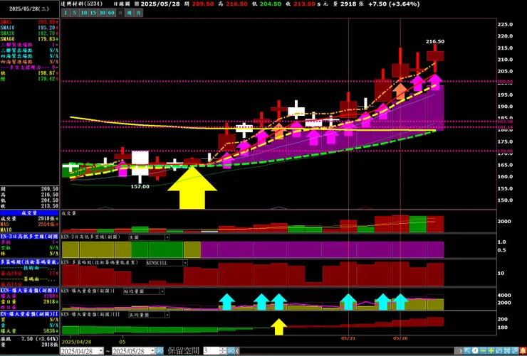The image size is (527, 356).
Task: Click the orange bell alert icon
Action: 523,350
